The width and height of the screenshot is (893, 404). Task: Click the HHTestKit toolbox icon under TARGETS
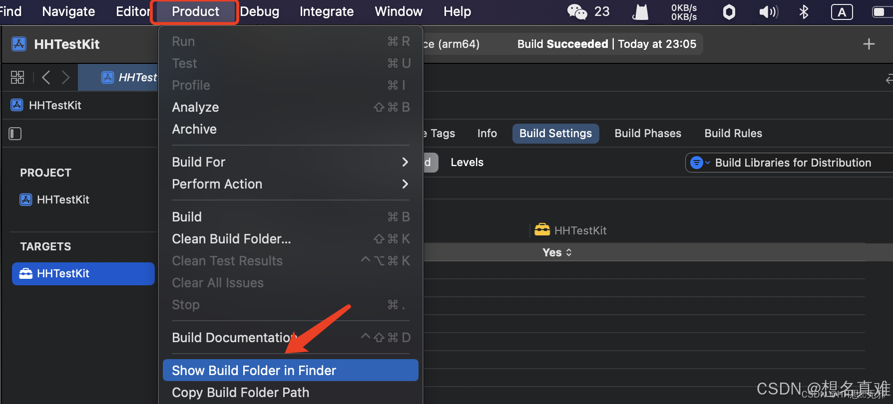coord(26,273)
